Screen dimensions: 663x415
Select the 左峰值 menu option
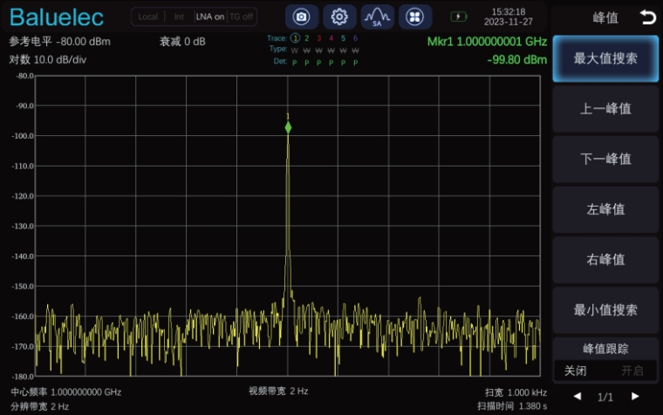point(605,209)
